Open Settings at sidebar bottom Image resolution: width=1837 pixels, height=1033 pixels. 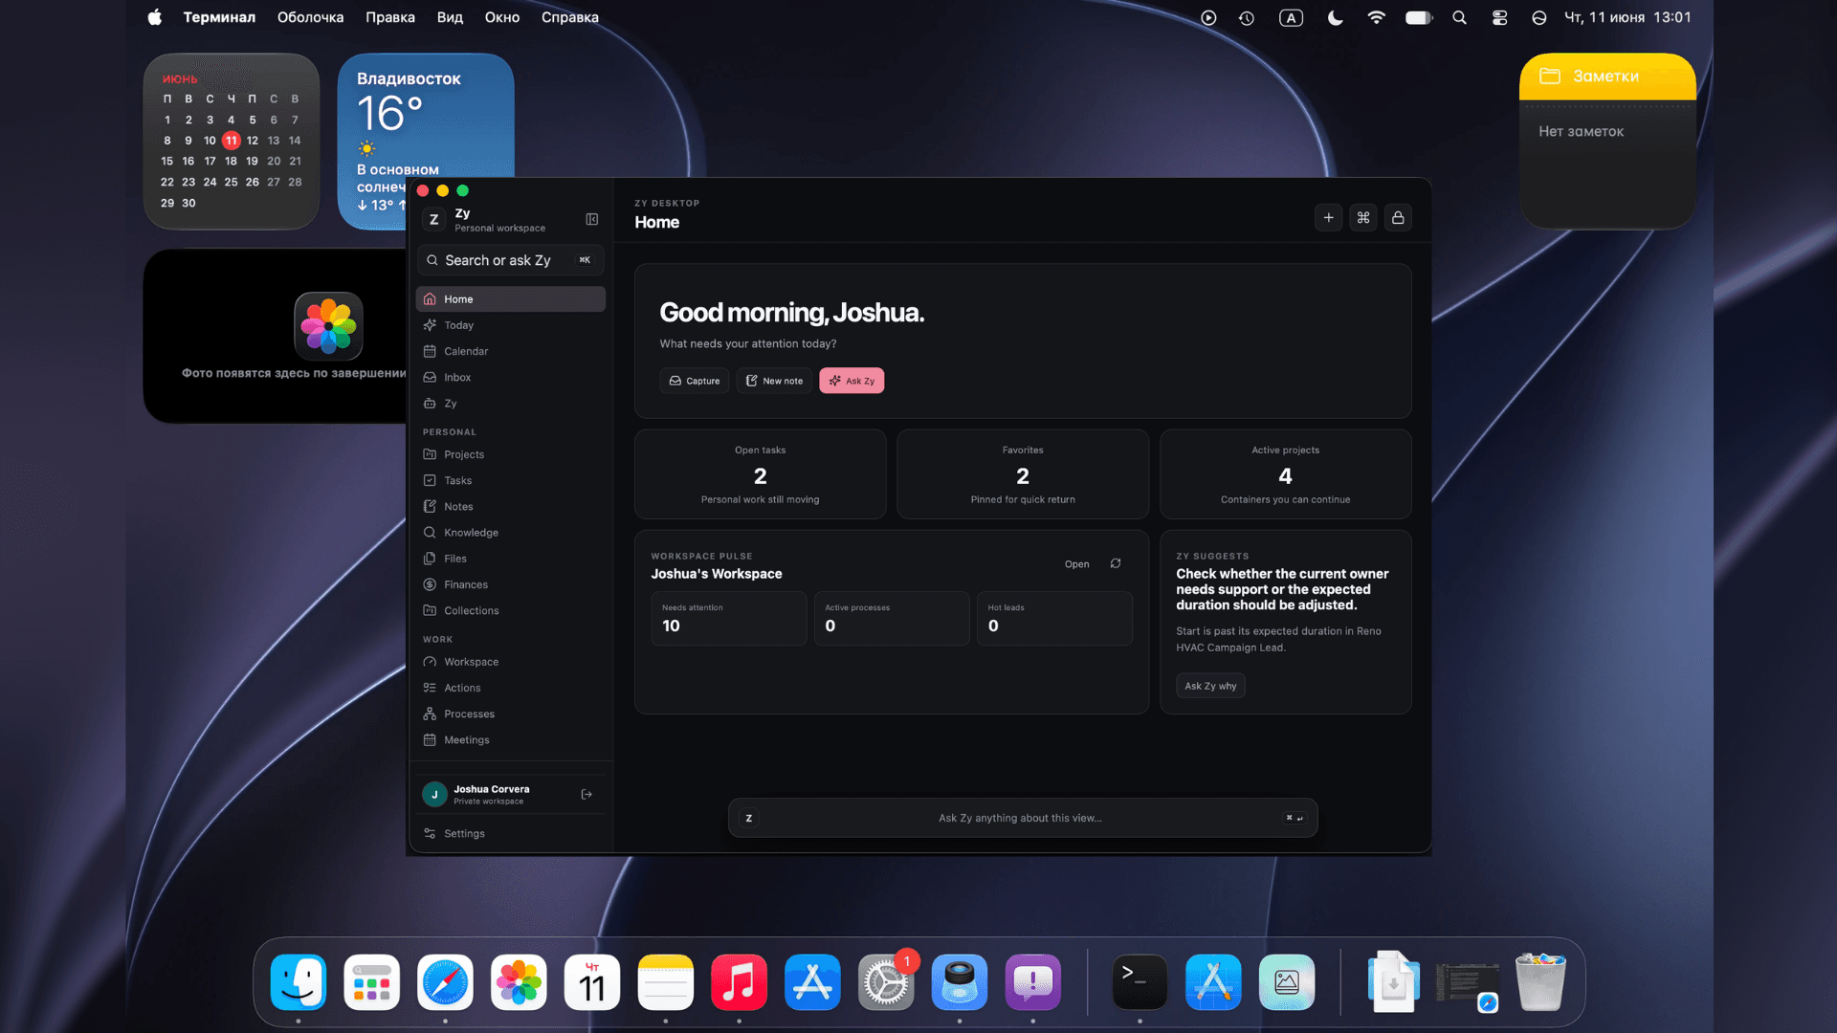tap(510, 833)
